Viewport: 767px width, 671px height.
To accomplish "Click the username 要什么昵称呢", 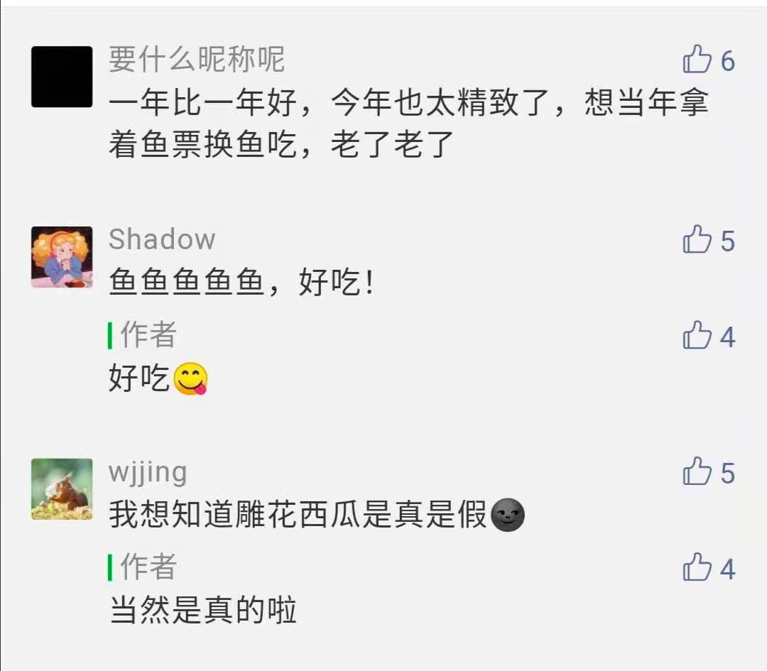I will pyautogui.click(x=197, y=59).
